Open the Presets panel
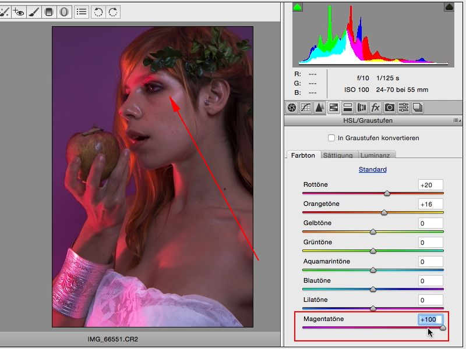Screen dimensions: 466x349 point(403,108)
